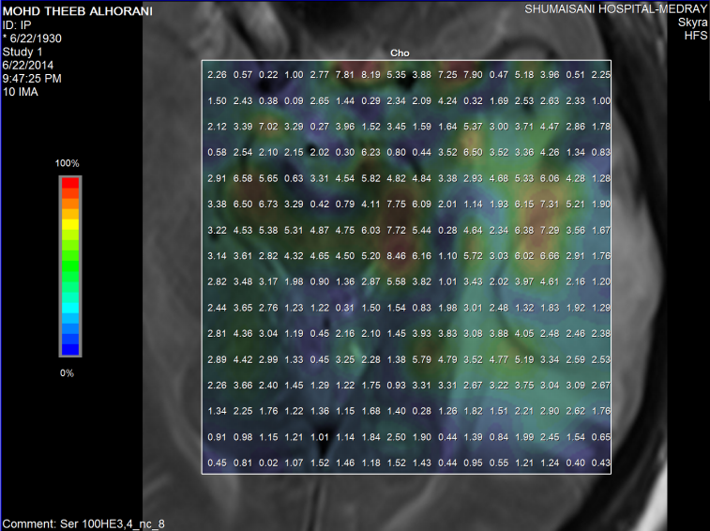The image size is (710, 531).
Task: Click the blue bottom of the color scale
Action: [71, 347]
